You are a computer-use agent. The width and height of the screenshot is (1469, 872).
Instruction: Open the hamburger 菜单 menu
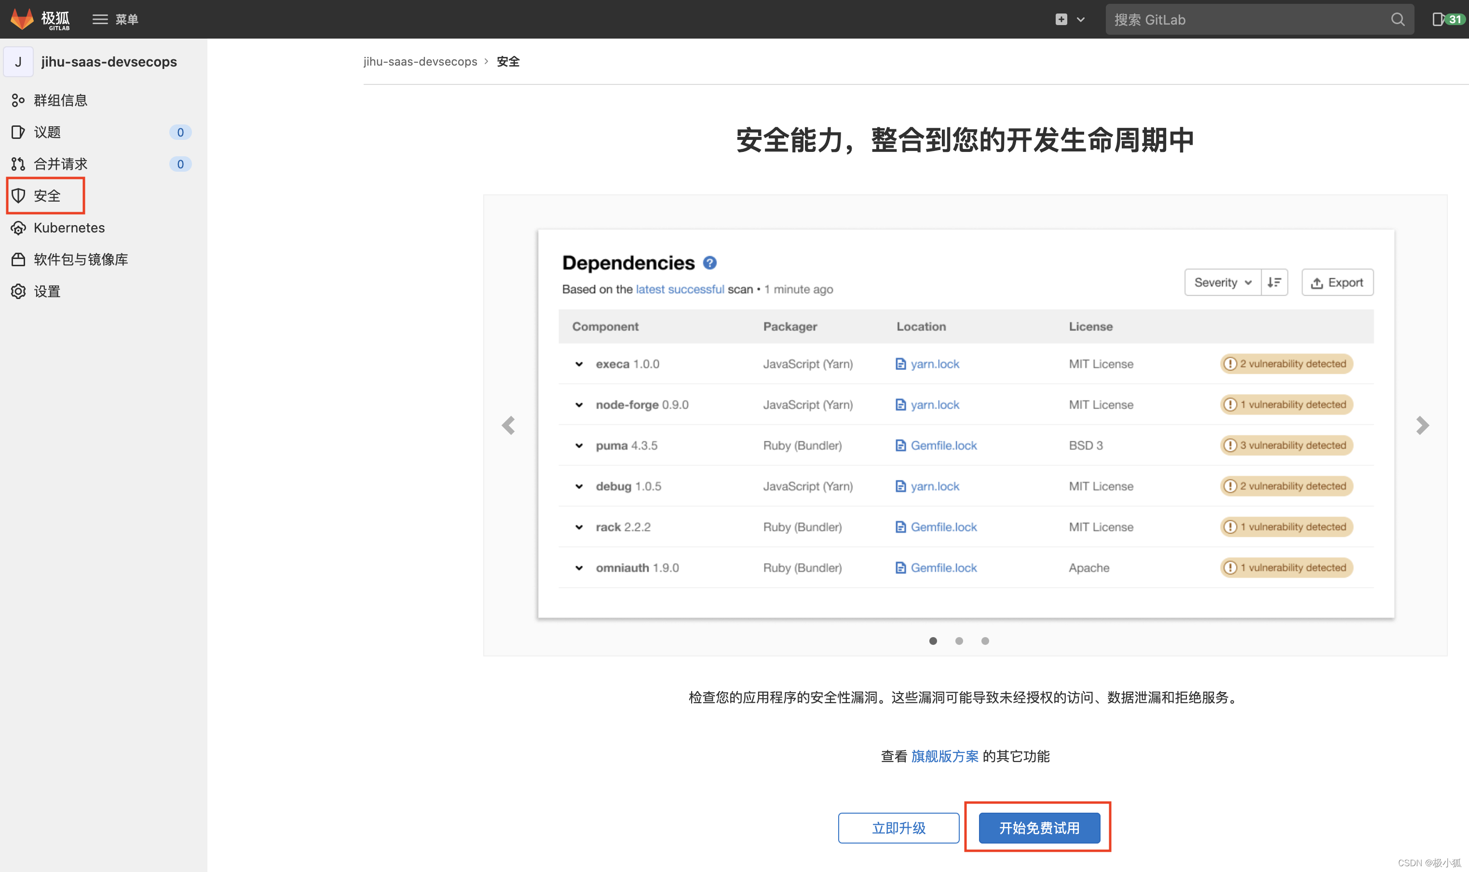pos(115,19)
